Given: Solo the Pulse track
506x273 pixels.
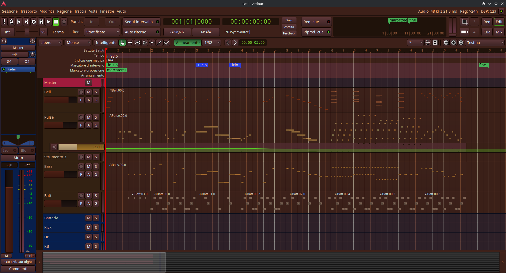Looking at the screenshot, I should coord(96,117).
